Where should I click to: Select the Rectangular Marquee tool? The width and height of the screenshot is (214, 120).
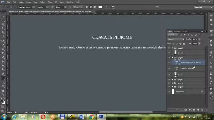(3, 20)
